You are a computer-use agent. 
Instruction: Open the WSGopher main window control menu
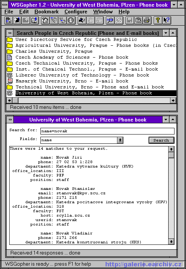(x=4, y=4)
